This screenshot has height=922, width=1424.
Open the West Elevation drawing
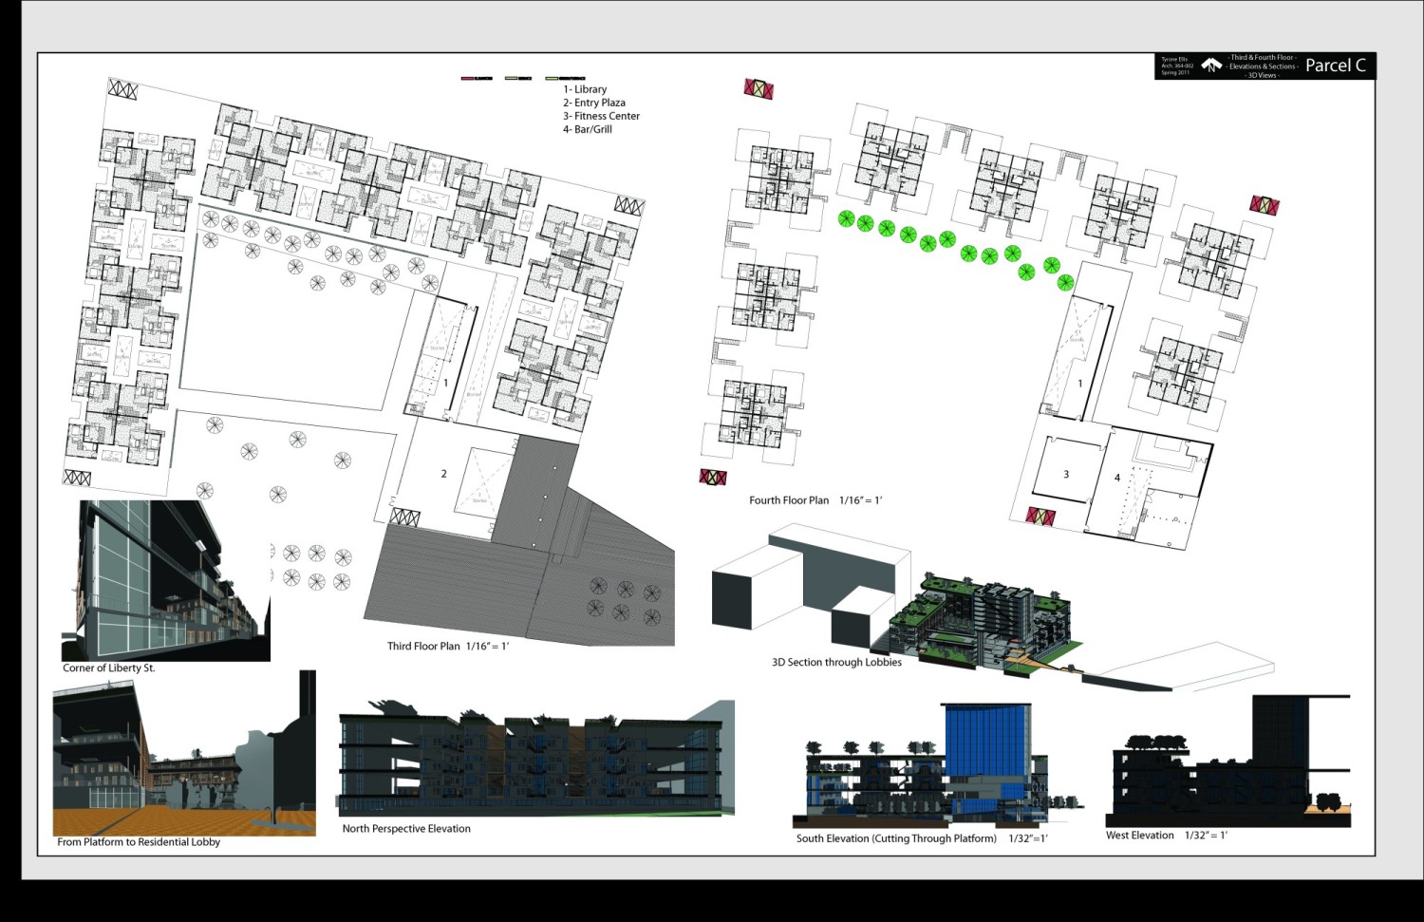[x=1228, y=761]
